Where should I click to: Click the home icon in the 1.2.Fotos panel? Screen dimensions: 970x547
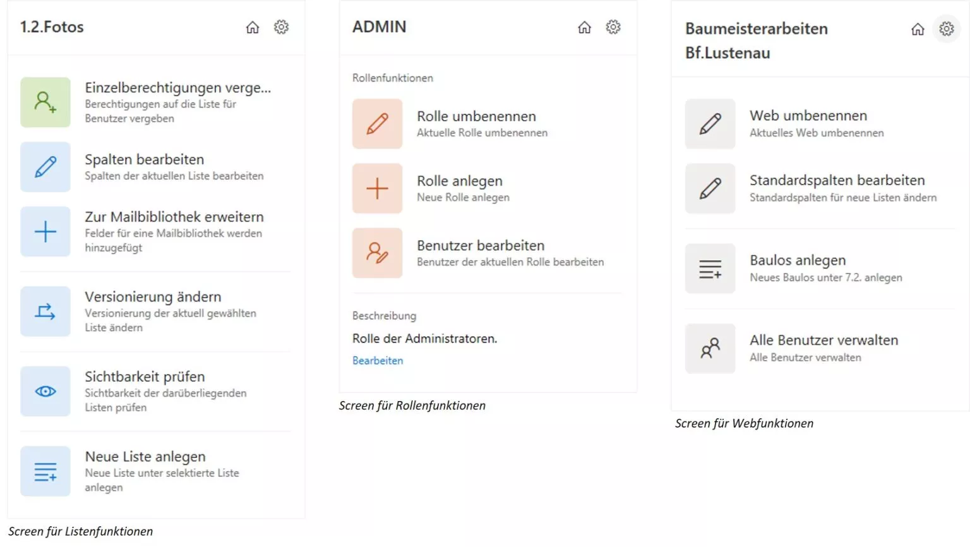coord(253,27)
